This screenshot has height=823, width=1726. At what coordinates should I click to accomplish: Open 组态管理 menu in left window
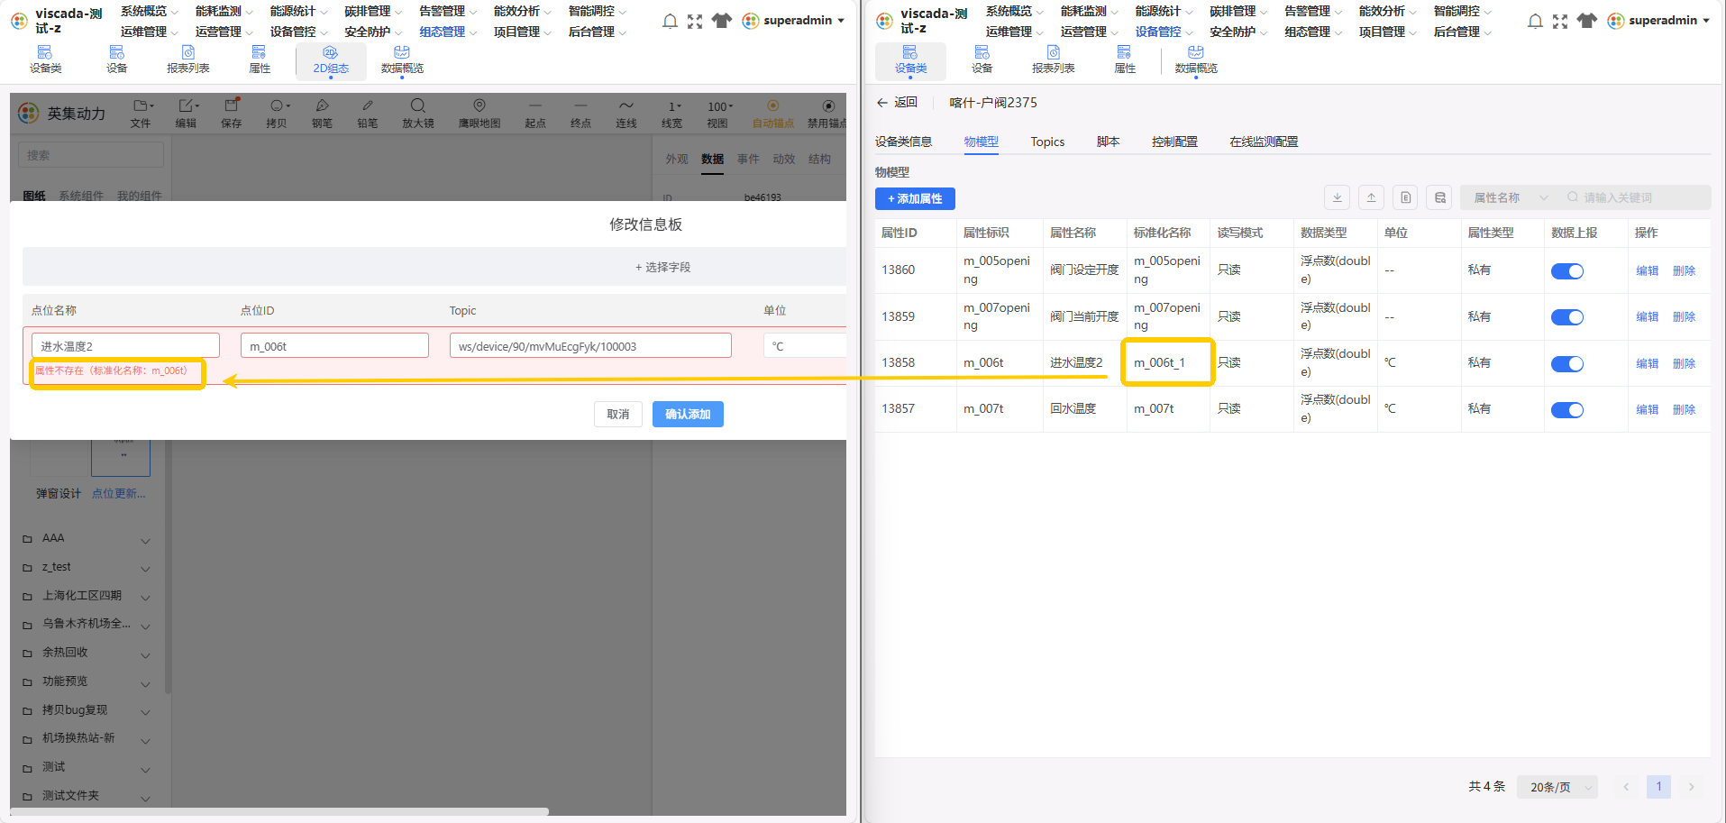point(447,32)
